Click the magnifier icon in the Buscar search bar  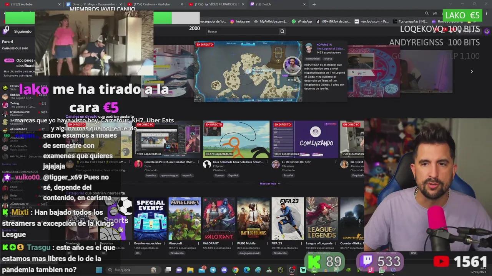pyautogui.click(x=282, y=31)
